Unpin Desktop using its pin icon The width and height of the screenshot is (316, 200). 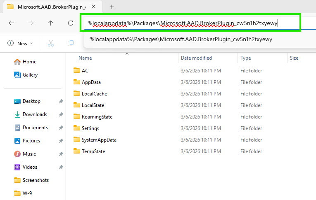pyautogui.click(x=61, y=101)
